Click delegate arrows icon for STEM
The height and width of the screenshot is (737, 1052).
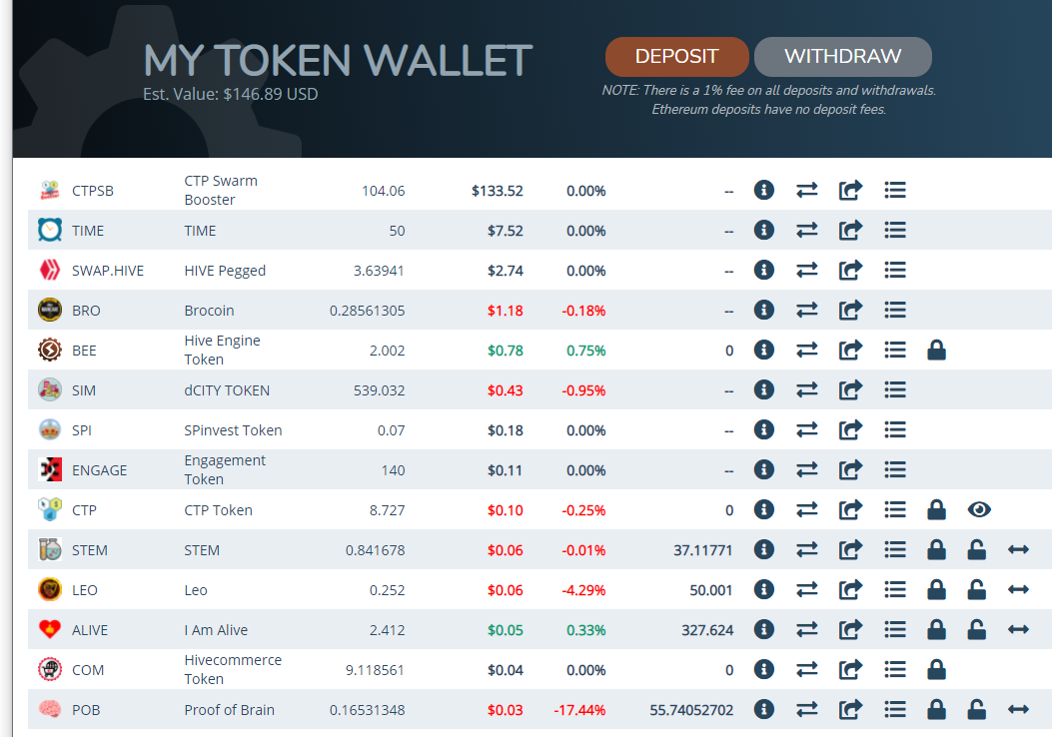1018,550
